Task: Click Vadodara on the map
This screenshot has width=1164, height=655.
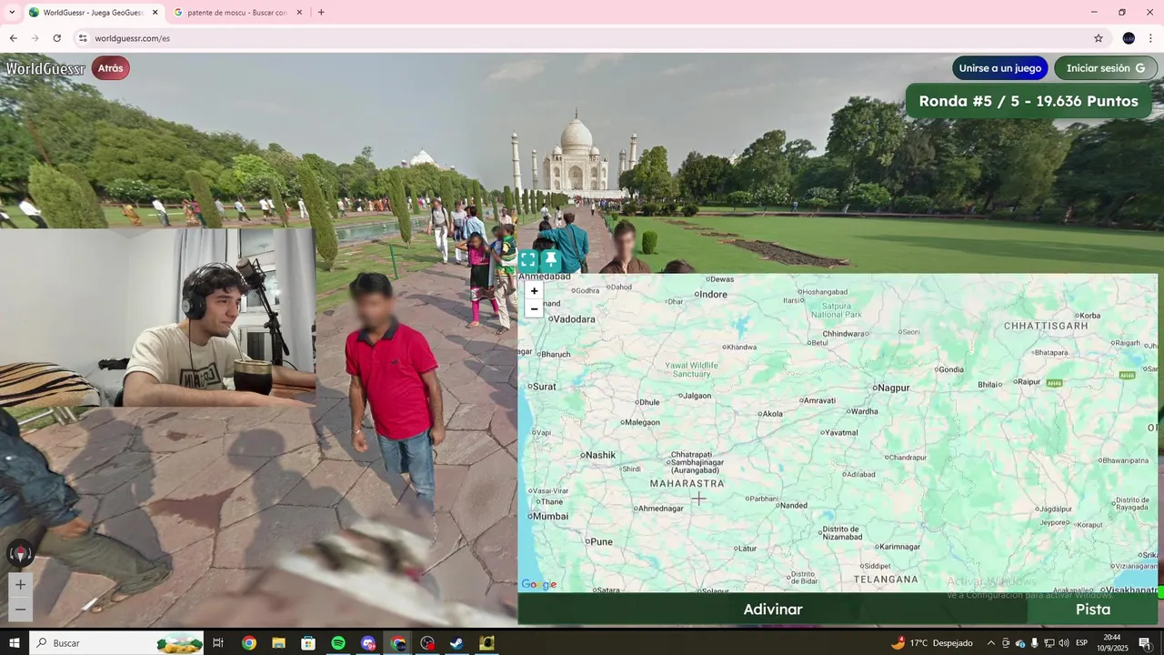Action: pyautogui.click(x=574, y=319)
